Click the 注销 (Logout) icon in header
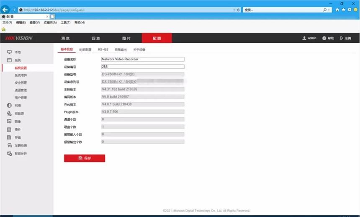Viewport: 360px width, 217px height. [x=342, y=38]
